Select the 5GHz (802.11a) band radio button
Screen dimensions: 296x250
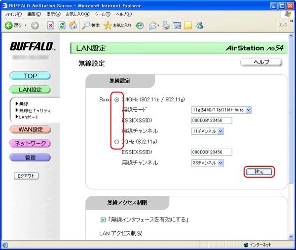[x=116, y=142]
